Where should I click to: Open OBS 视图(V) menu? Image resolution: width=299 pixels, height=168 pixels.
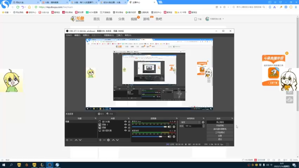point(86,35)
